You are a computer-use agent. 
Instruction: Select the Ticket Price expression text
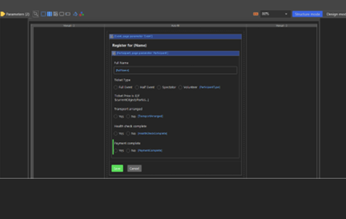coord(131,98)
